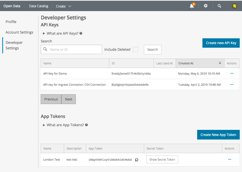Expand What are App Tokens section
Viewport: 242px width, 172px height.
[x=44, y=125]
